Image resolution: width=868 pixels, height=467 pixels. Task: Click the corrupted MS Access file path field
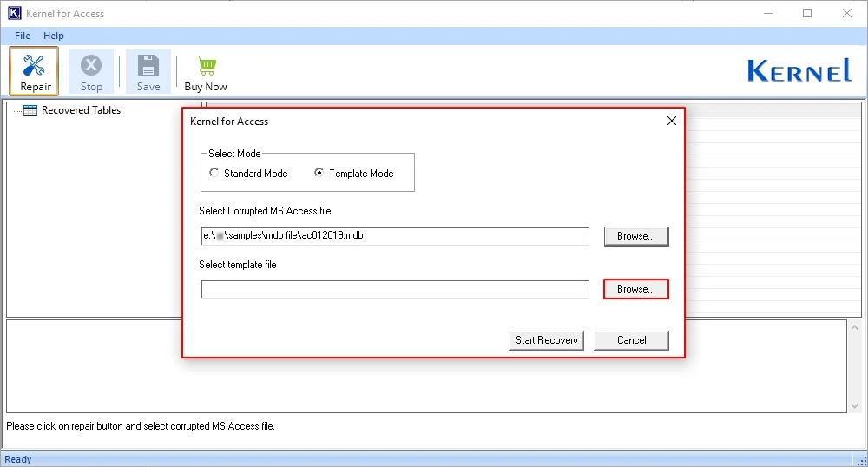click(395, 236)
